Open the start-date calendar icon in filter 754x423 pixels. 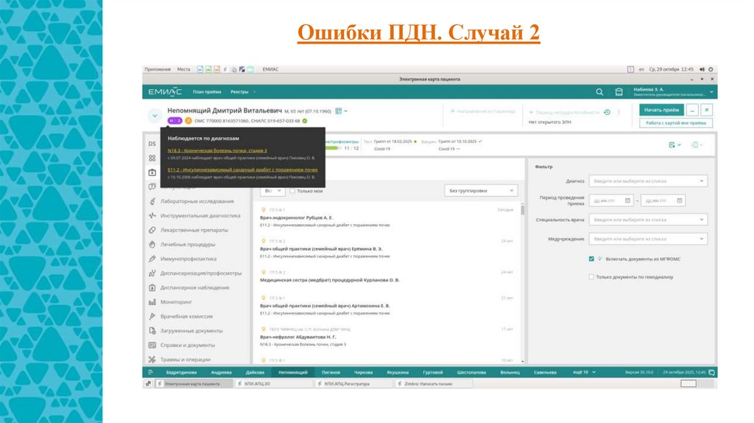pos(627,200)
